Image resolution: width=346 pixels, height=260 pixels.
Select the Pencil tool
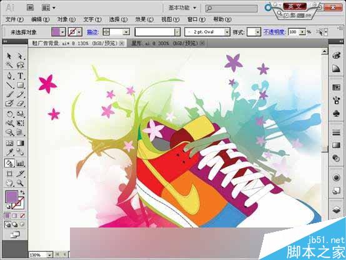coord(20,94)
